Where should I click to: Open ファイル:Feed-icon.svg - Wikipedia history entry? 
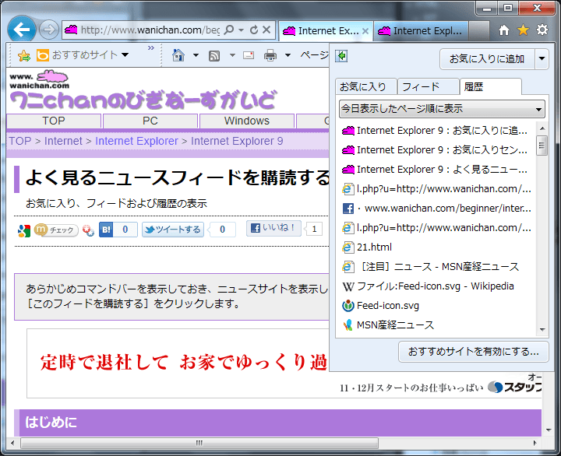coord(428,286)
